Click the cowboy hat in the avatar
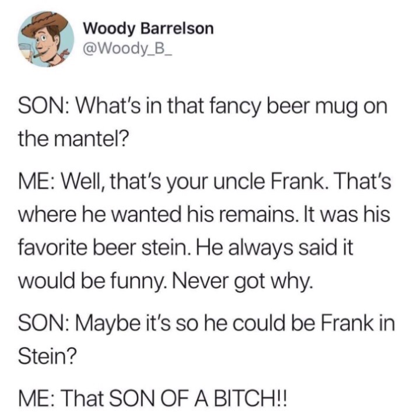Screen dimensions: 420x420 click(45, 24)
